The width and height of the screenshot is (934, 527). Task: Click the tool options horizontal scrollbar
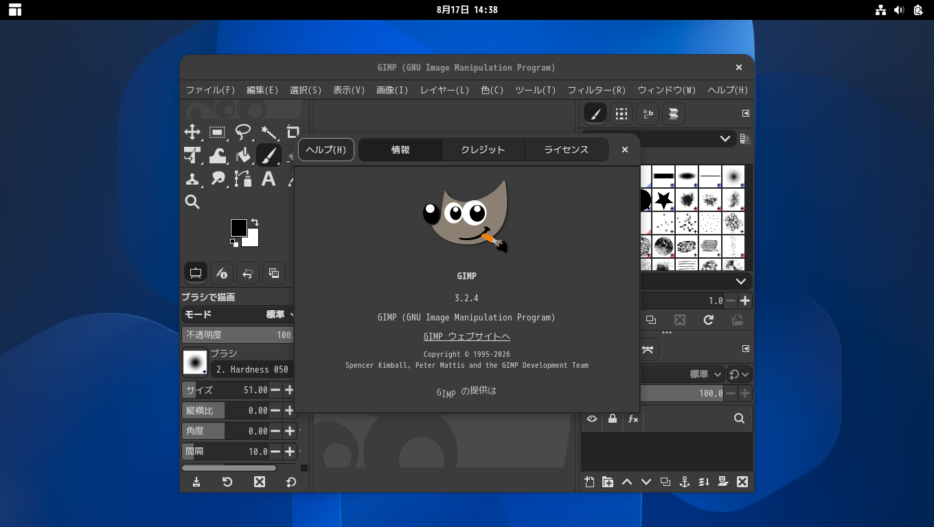[x=229, y=468]
